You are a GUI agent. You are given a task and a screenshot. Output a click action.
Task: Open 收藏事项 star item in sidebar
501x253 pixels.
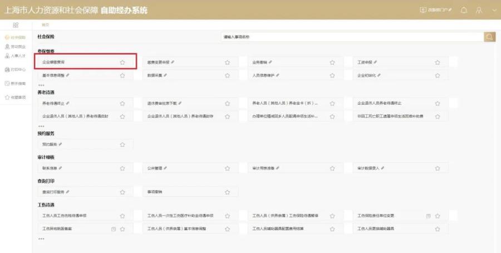(x=15, y=97)
